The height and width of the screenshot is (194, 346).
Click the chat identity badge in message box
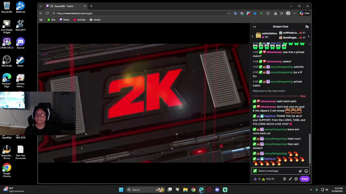255,171
